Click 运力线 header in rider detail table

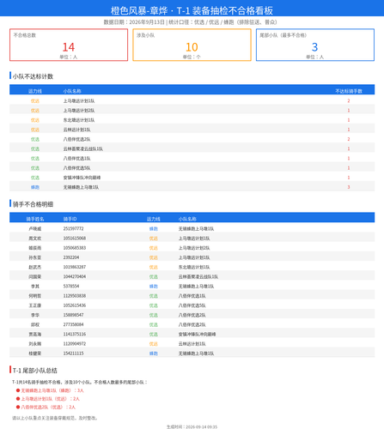coord(154,219)
